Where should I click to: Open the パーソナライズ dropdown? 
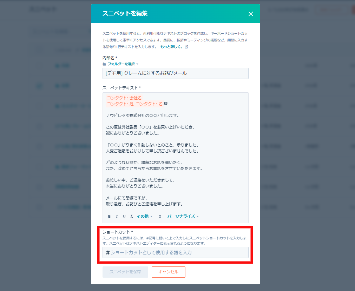click(x=183, y=216)
